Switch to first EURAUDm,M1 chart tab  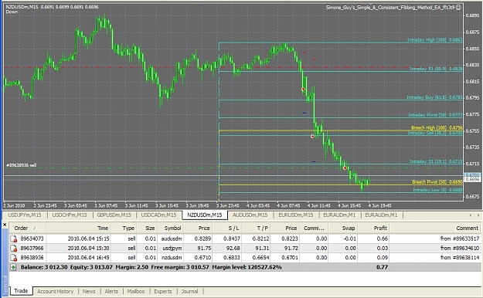click(x=339, y=215)
